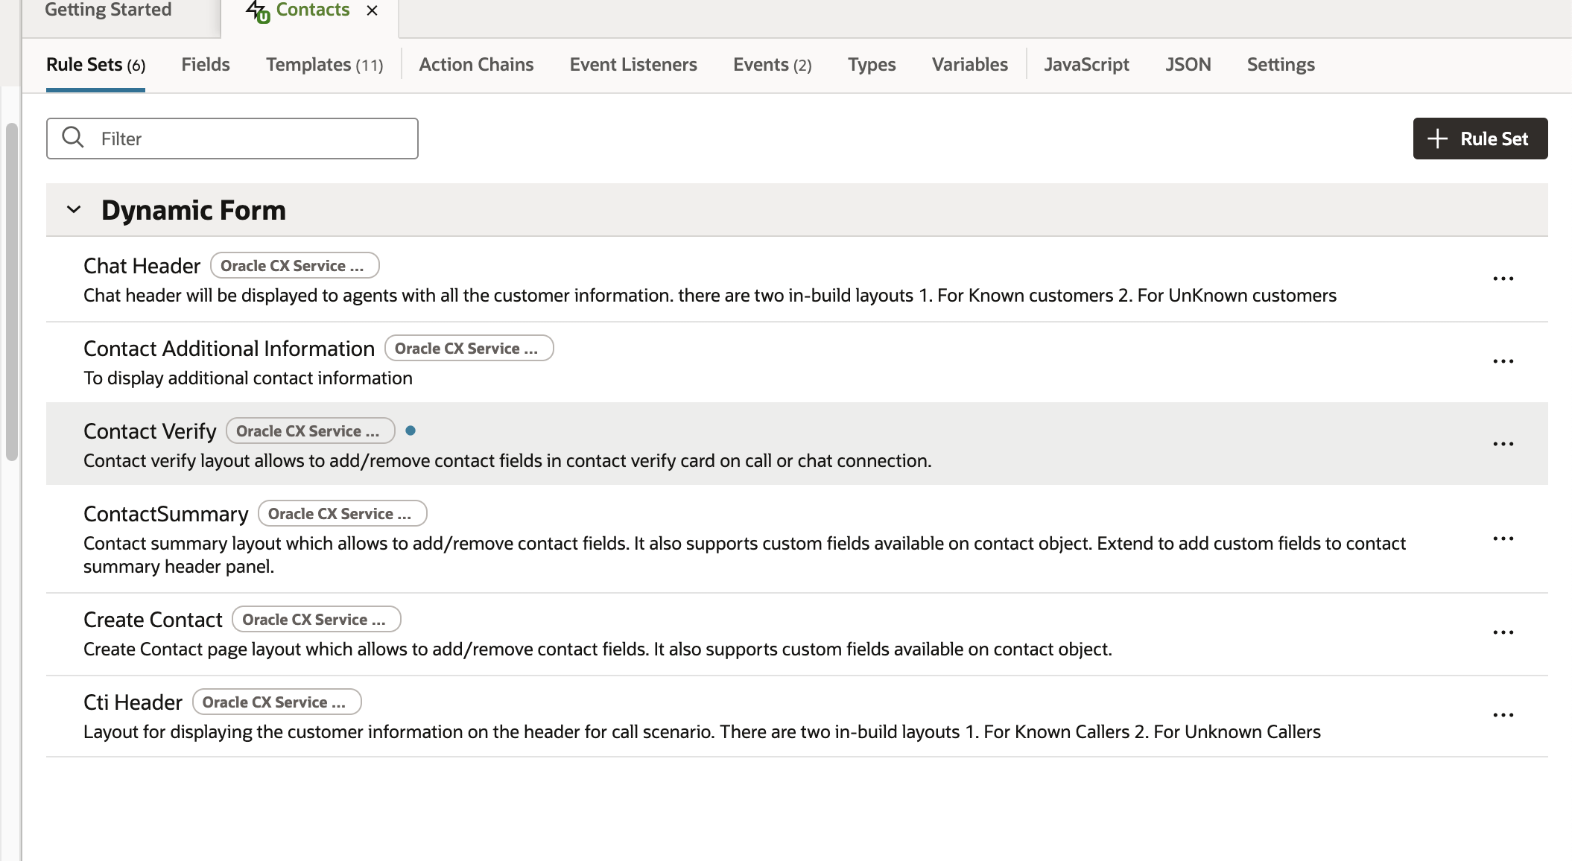The image size is (1572, 861).
Task: Click the vertical scrollbar on the left edge
Action: tap(11, 290)
